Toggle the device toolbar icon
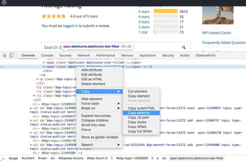 tap(11, 55)
